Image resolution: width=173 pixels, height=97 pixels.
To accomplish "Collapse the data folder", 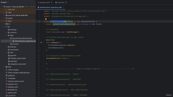I will point(6,35).
